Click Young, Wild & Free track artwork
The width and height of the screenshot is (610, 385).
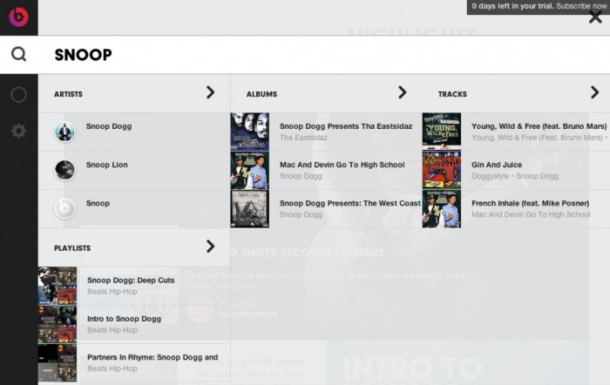441,132
